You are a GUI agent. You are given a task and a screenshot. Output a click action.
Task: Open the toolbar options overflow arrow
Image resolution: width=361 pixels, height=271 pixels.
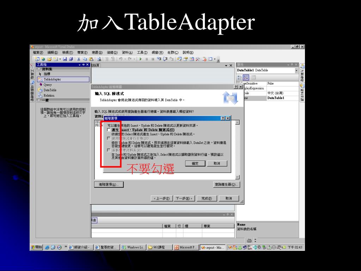click(x=218, y=61)
